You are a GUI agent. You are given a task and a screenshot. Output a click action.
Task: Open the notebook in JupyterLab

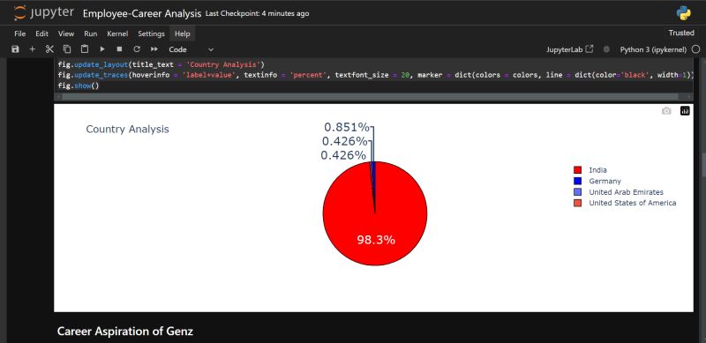coord(569,49)
